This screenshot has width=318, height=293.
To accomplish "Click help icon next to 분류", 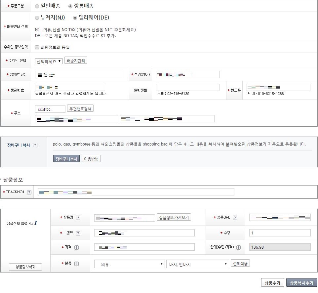I will [76, 264].
